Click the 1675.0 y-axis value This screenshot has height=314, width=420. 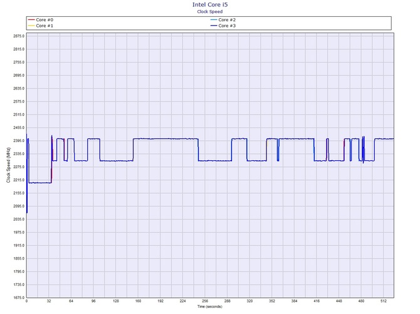tap(19, 298)
